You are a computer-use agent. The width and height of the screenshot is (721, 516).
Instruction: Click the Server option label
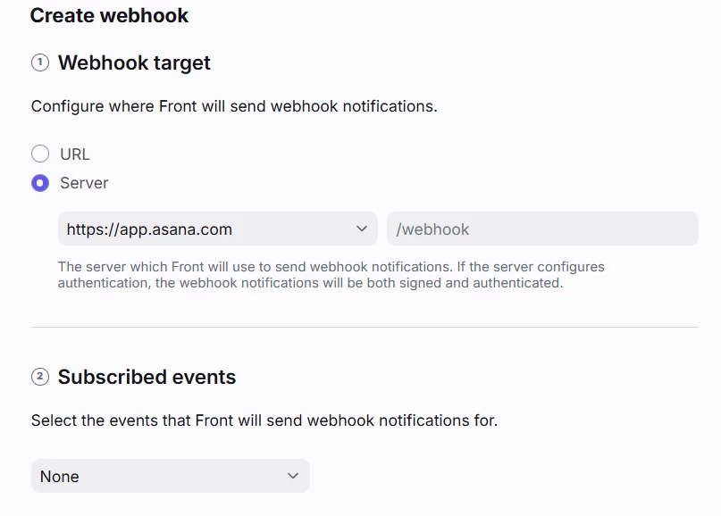pyautogui.click(x=84, y=183)
